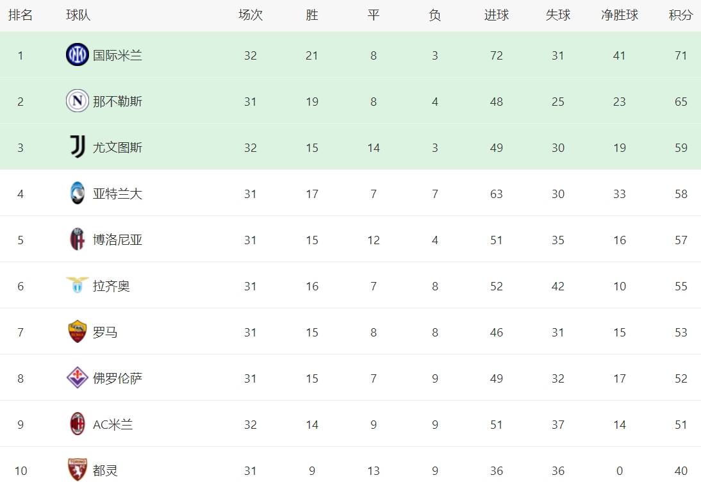Screen dimensions: 701x489
Task: Click the Juventus logo icon
Action: pos(78,147)
